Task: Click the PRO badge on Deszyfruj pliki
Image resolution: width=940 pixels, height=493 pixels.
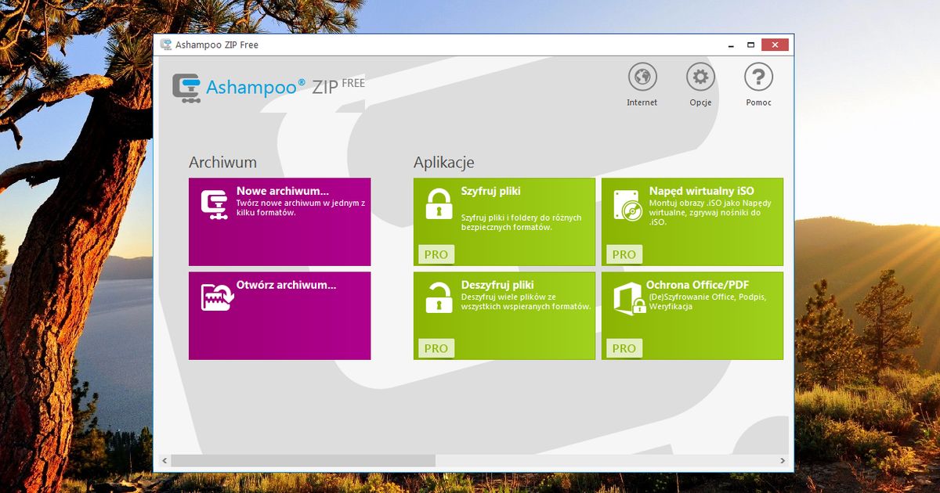Action: pos(436,348)
